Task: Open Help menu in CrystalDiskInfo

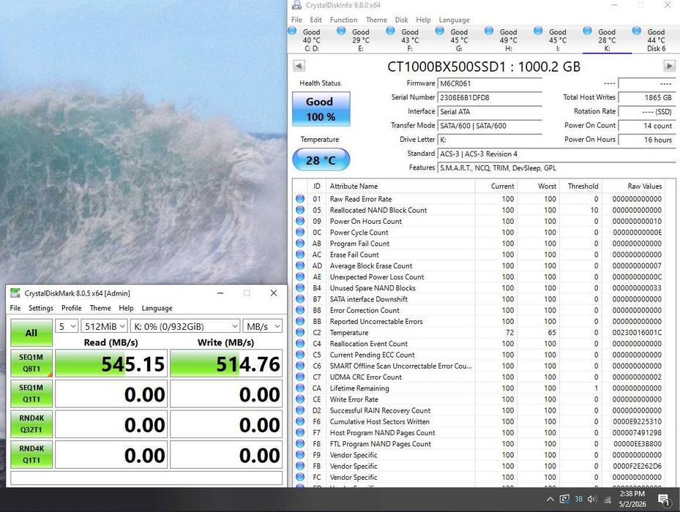Action: (423, 20)
